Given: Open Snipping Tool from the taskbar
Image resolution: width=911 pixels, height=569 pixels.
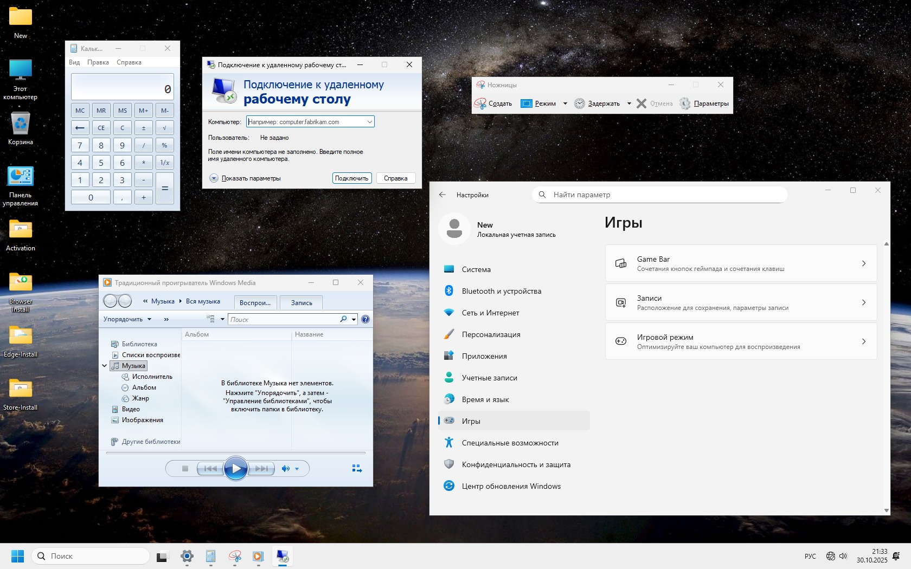Looking at the screenshot, I should (x=235, y=556).
